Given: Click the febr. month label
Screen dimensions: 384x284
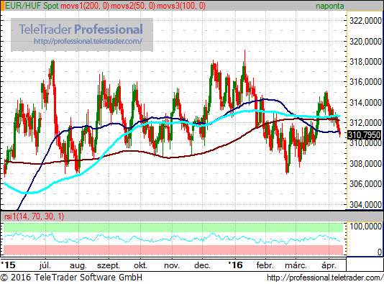Looking at the screenshot, I should click(265, 265).
